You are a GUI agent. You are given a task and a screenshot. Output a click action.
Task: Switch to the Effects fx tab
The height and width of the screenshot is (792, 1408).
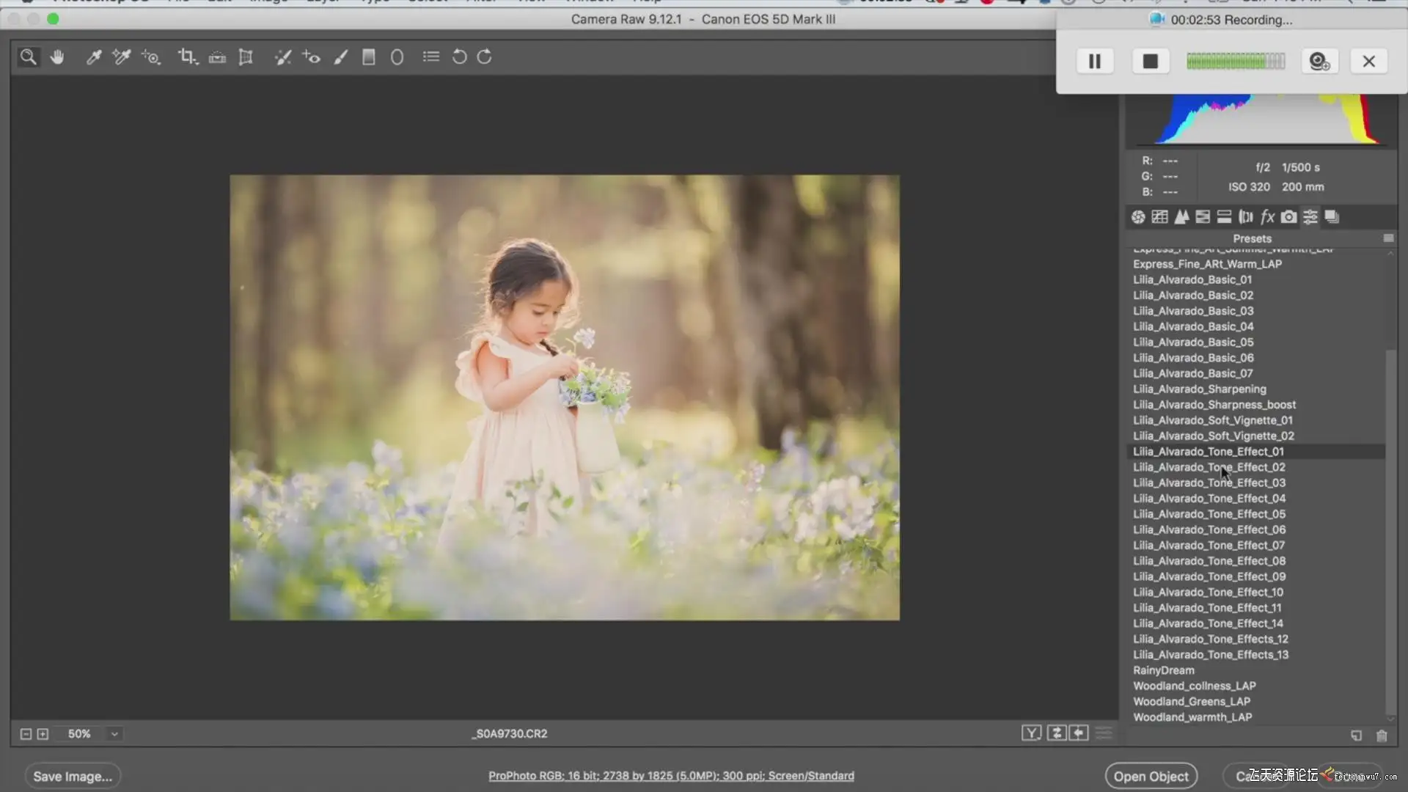[x=1267, y=217]
